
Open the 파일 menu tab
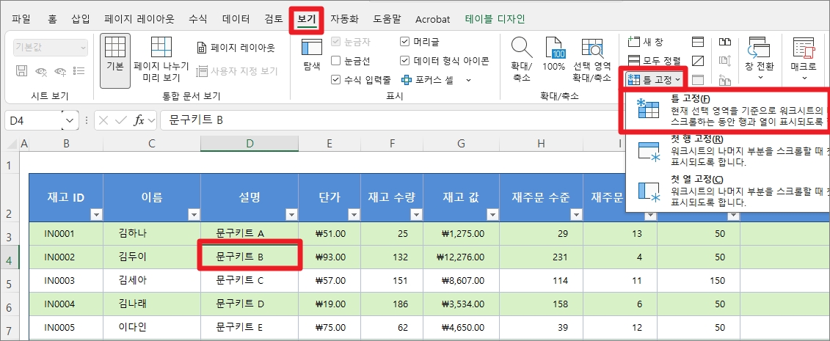coord(21,19)
